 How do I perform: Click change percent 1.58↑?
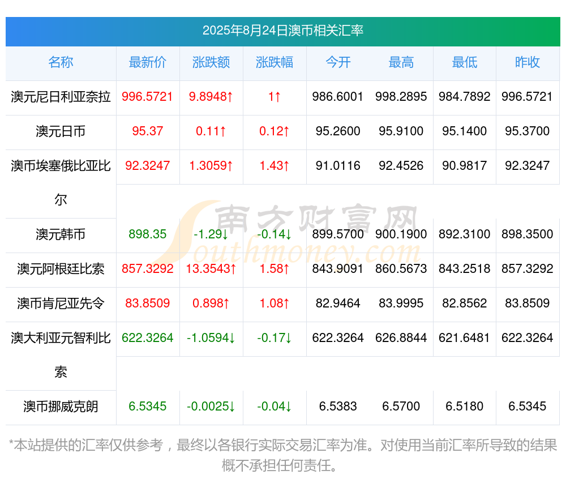275,269
